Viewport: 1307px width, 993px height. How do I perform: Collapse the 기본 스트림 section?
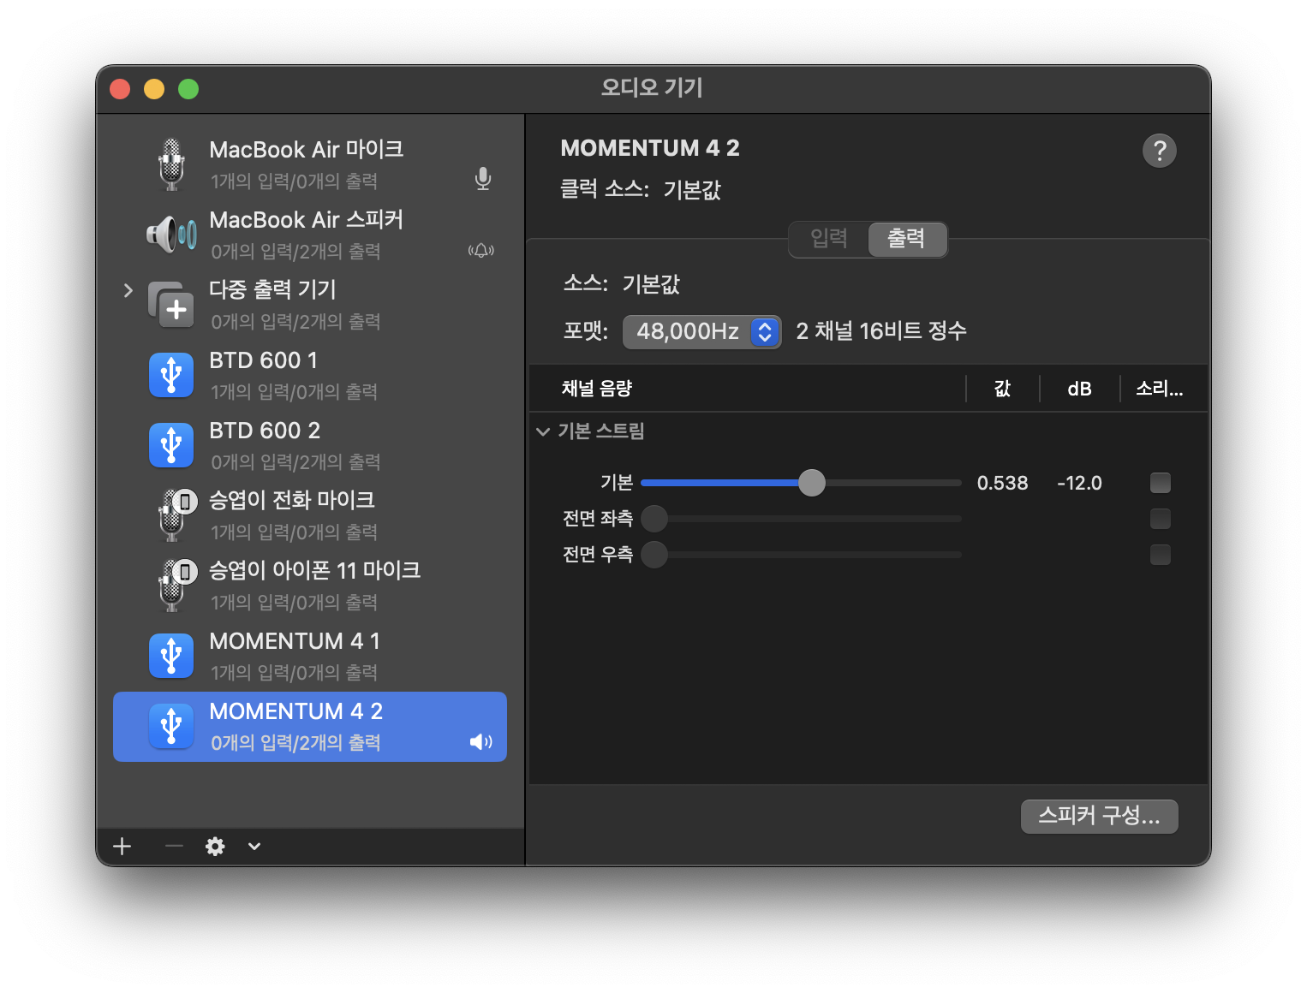point(543,431)
